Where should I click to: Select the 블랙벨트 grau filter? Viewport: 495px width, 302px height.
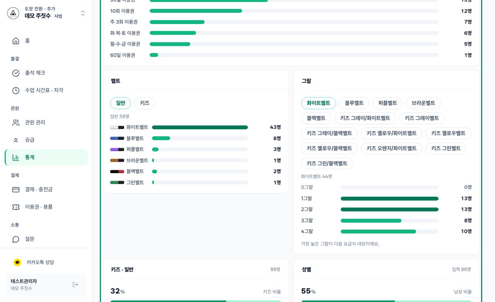click(316, 118)
